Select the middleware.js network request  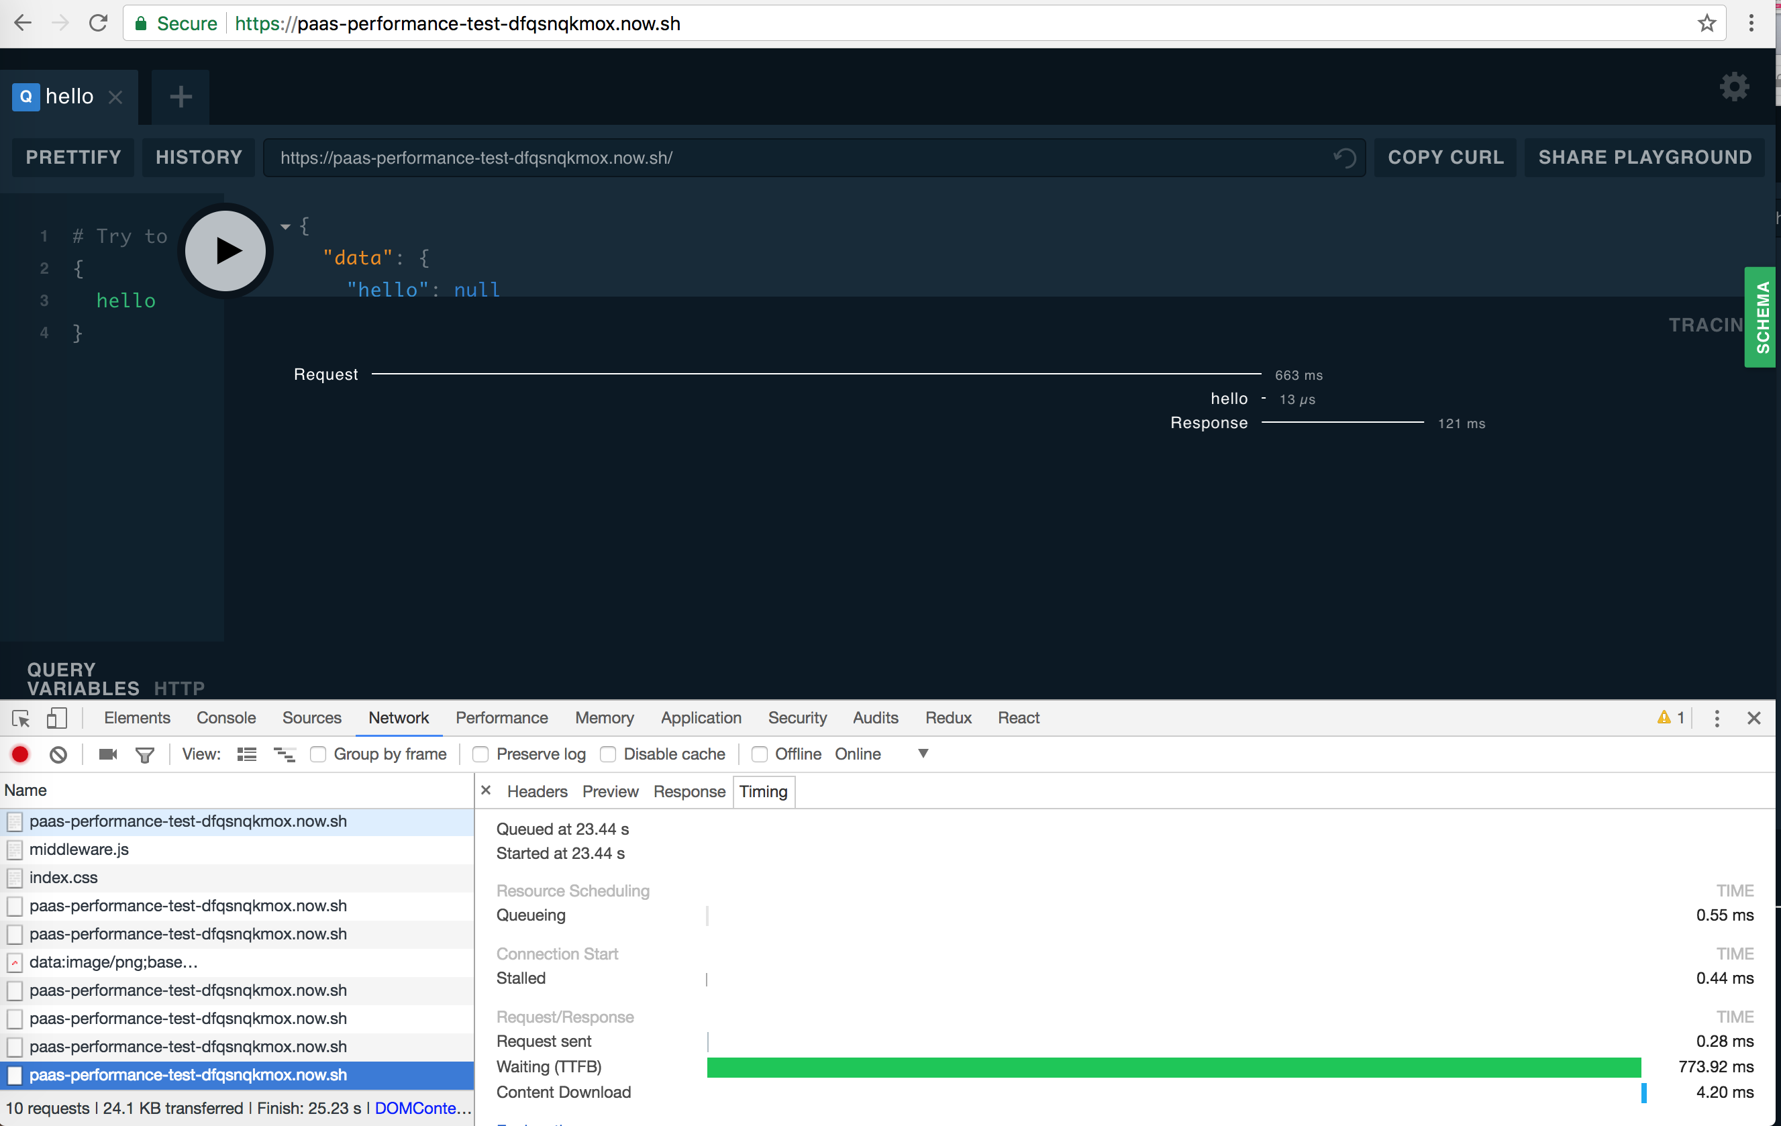(x=79, y=849)
